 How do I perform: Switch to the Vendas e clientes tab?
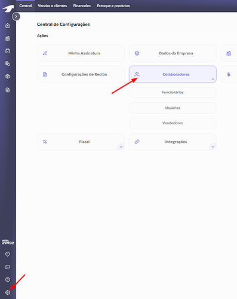53,6
